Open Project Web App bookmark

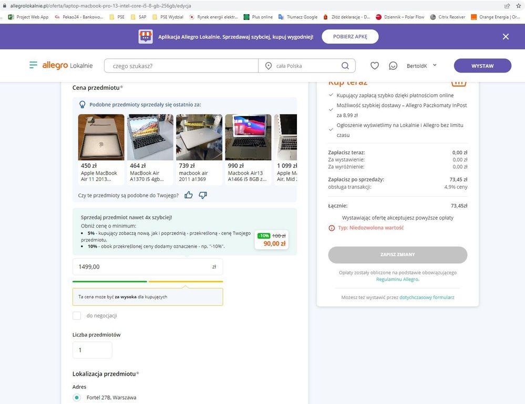(x=28, y=17)
